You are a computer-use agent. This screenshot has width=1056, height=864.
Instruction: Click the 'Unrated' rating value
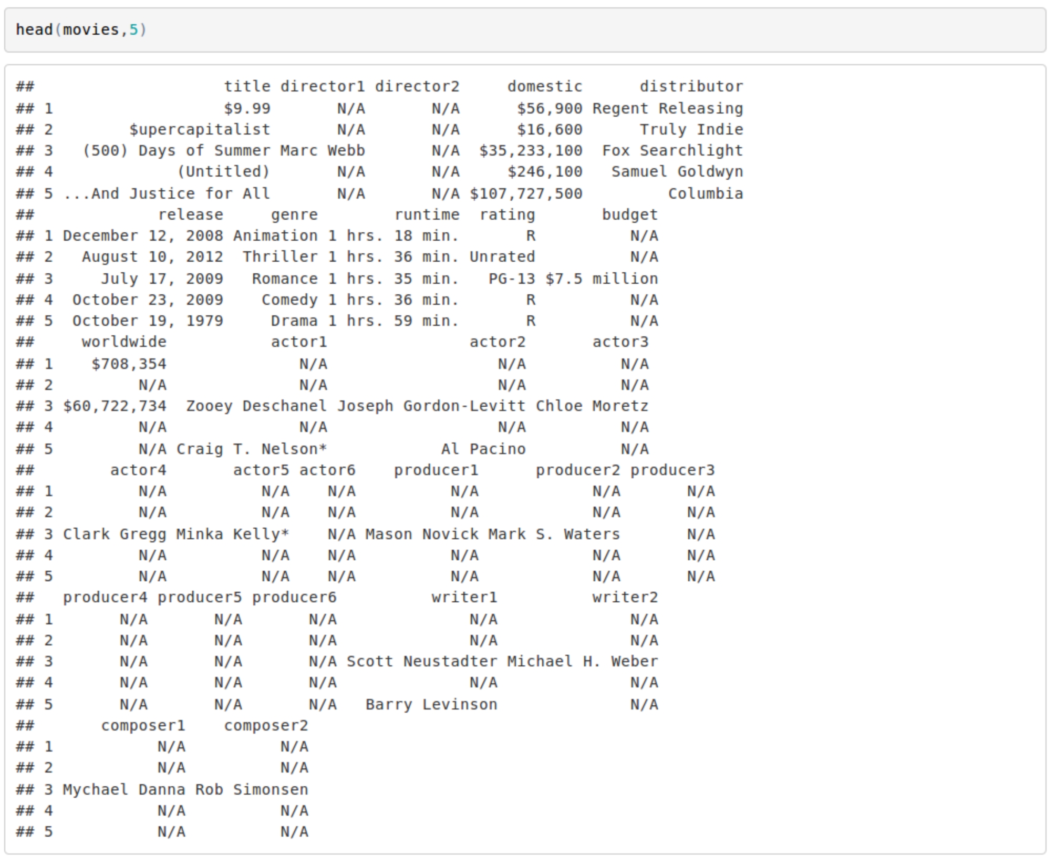(x=502, y=257)
